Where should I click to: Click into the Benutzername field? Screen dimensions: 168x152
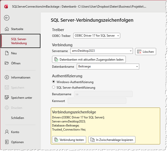[x=103, y=94]
